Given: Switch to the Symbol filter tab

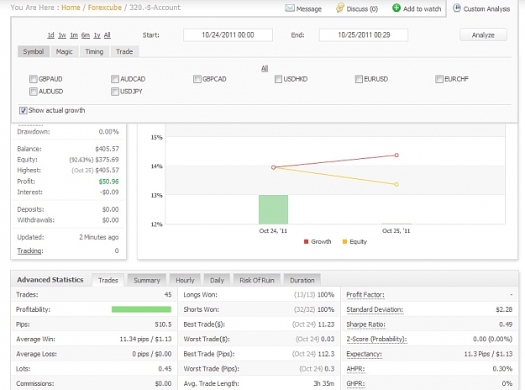Looking at the screenshot, I should [34, 51].
